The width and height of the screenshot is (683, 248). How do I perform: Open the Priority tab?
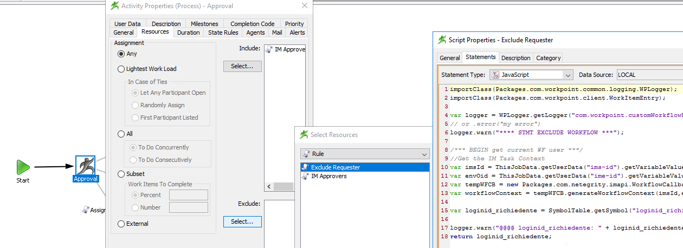tap(294, 24)
